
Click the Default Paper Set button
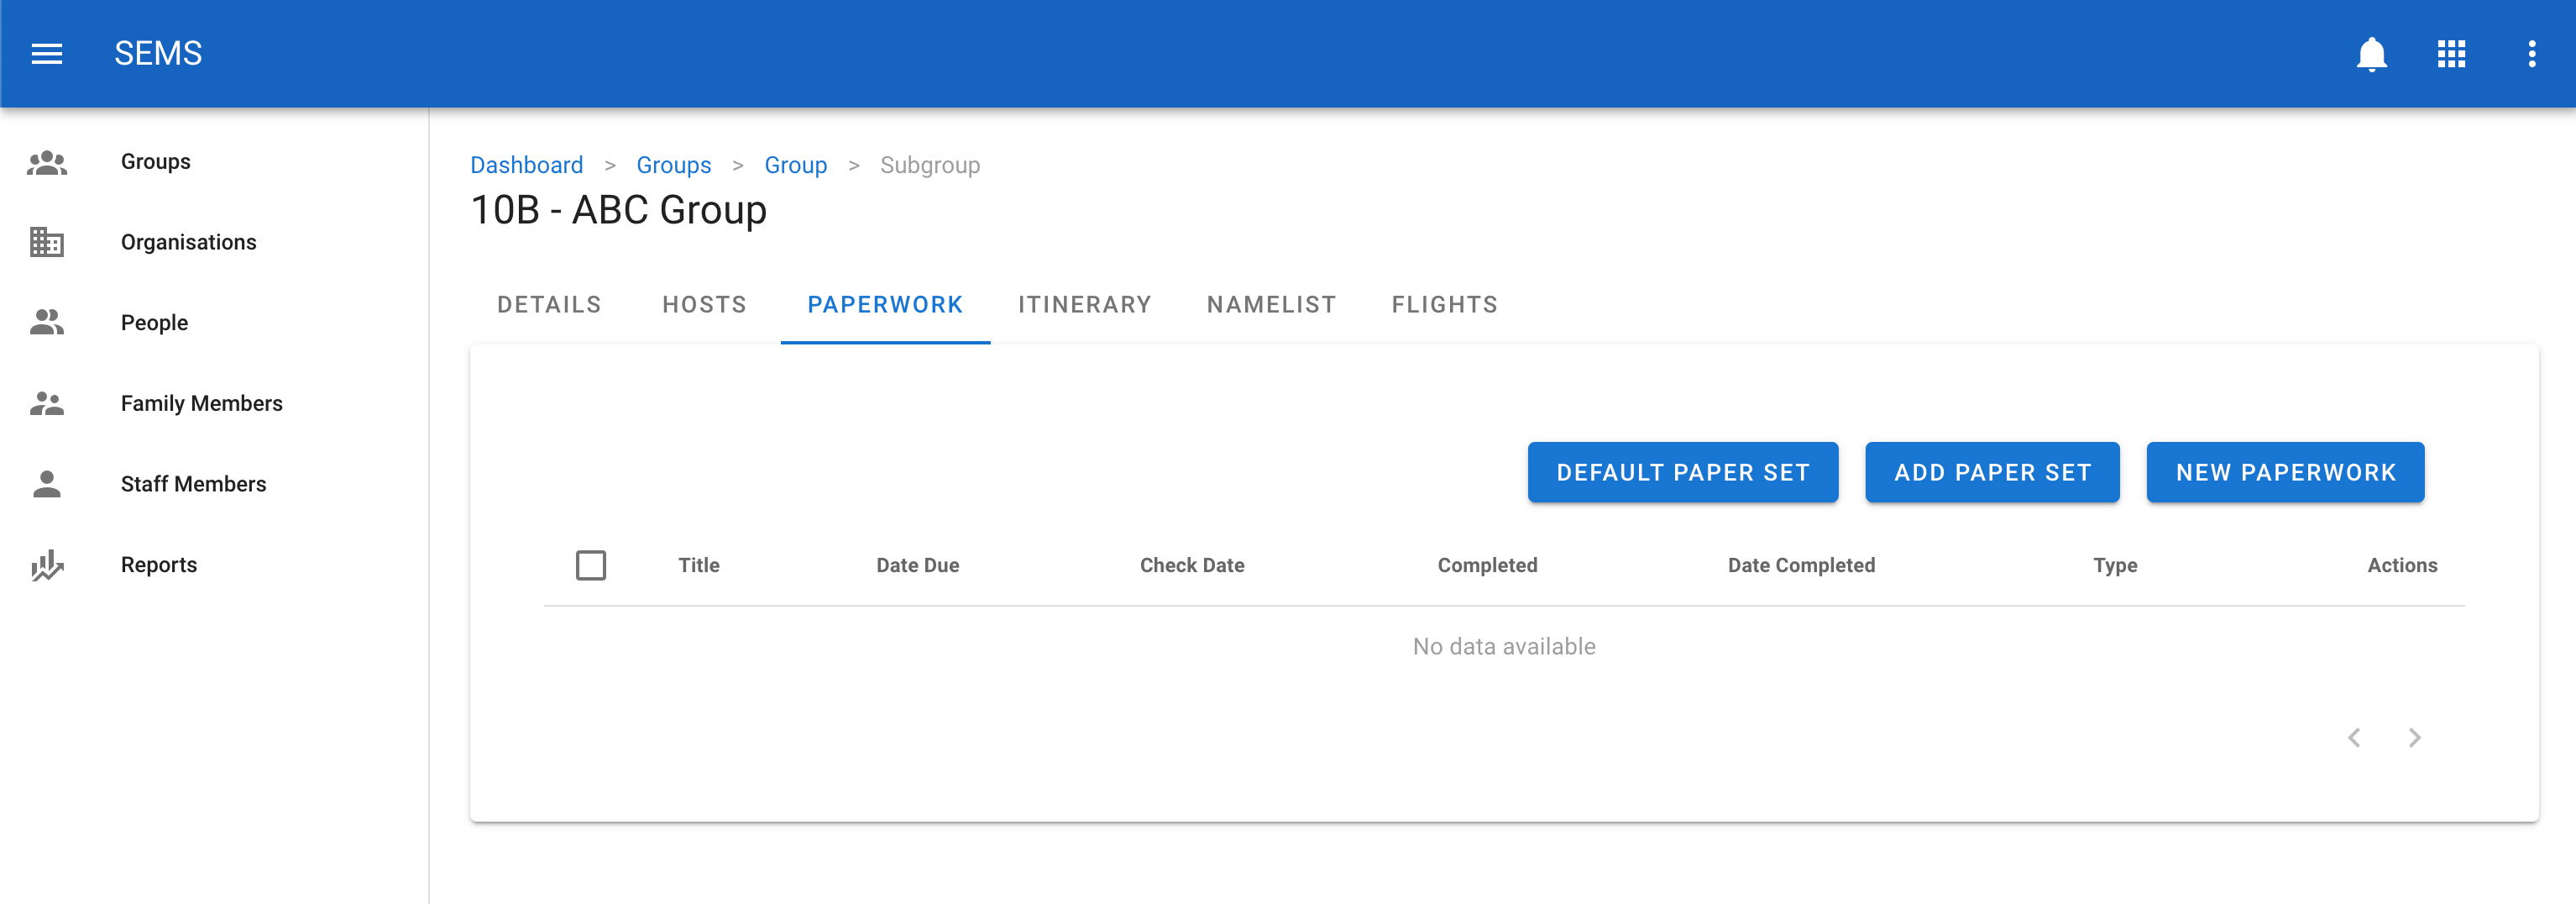click(1682, 472)
